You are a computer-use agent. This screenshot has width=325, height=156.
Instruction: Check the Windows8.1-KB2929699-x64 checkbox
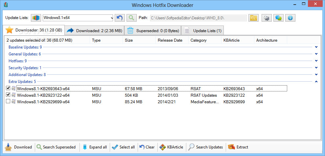coord(8,101)
